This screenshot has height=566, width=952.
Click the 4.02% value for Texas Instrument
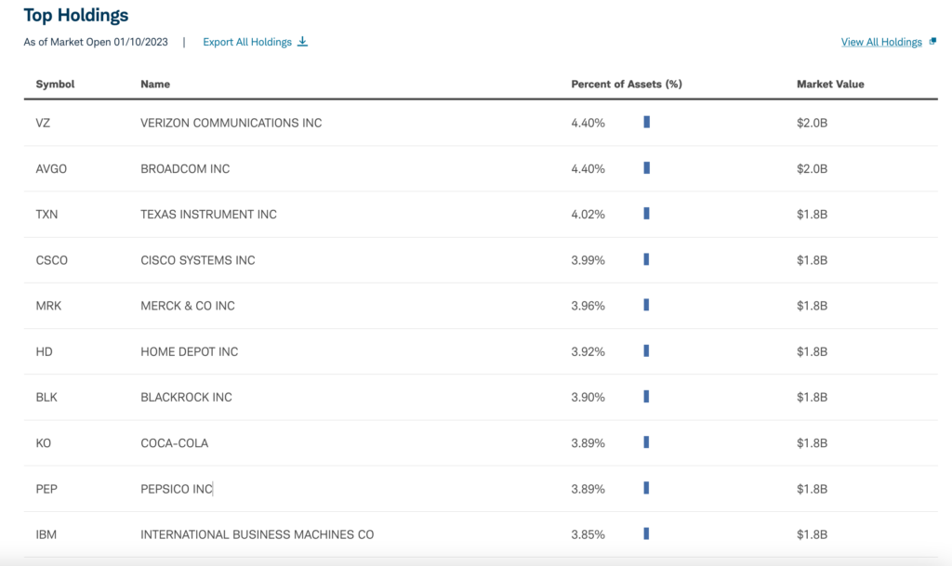coord(588,214)
